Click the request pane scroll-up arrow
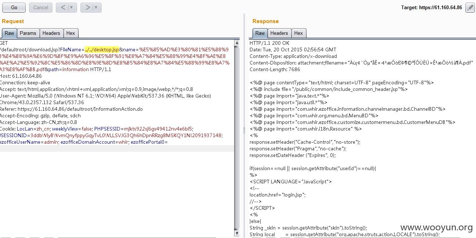 pyautogui.click(x=237, y=43)
